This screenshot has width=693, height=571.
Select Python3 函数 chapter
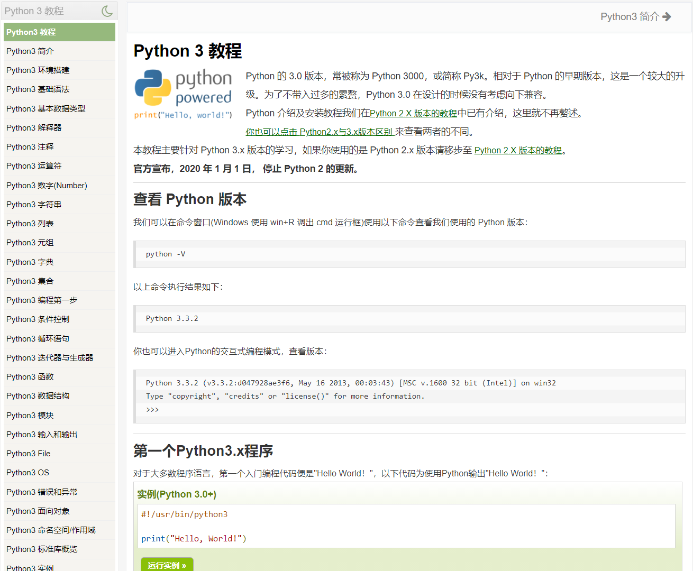[x=59, y=377]
